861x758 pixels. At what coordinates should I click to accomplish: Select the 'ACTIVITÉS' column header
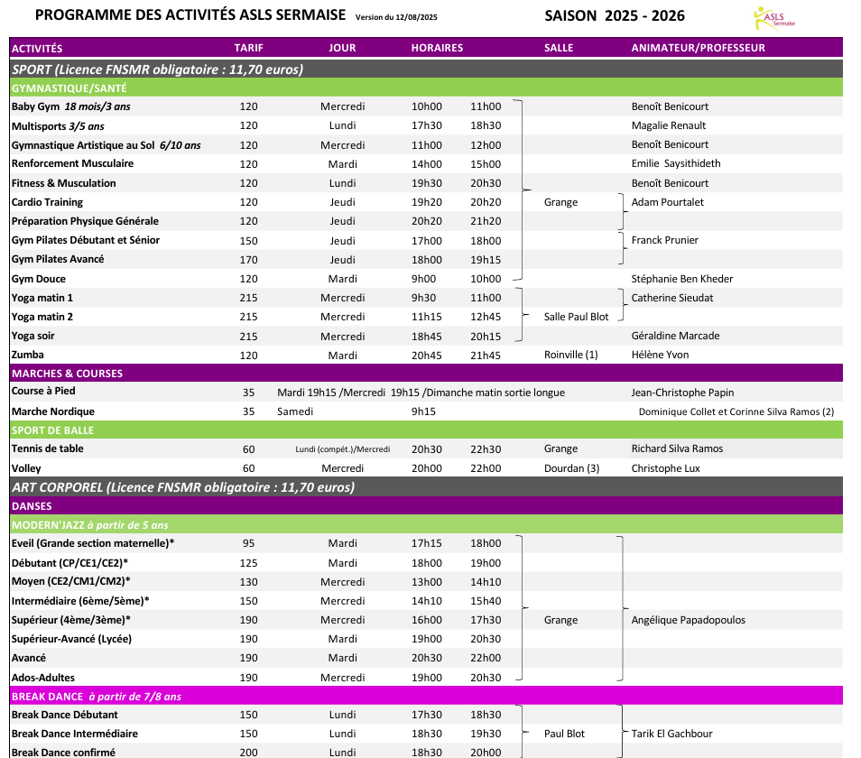[x=37, y=49]
